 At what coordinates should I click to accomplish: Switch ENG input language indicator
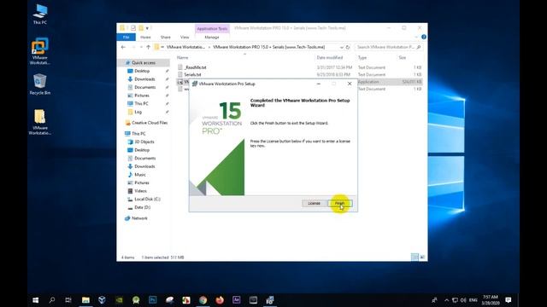pyautogui.click(x=473, y=300)
